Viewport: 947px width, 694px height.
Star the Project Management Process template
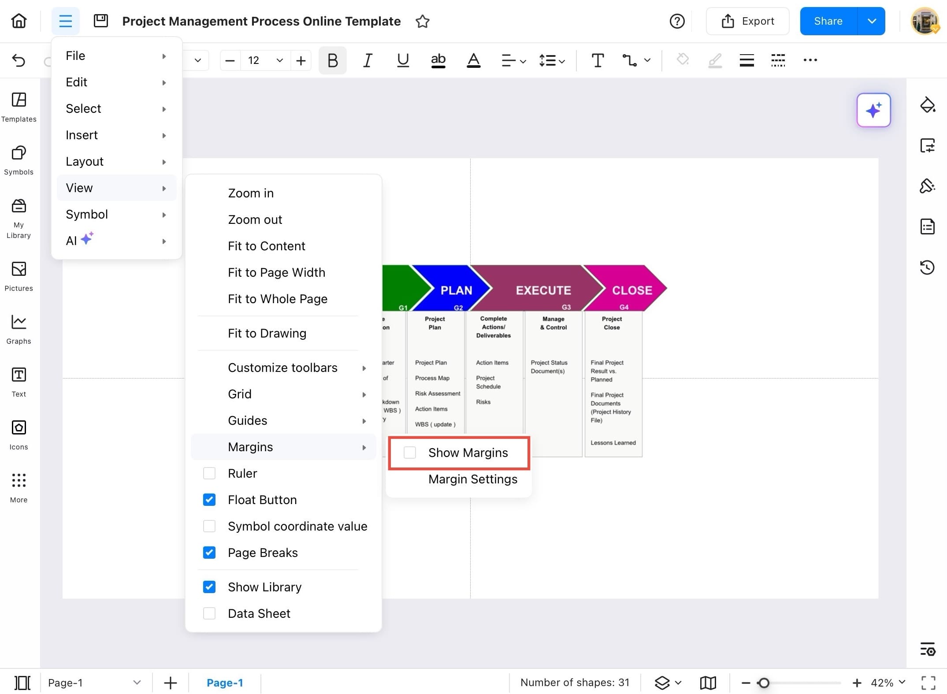tap(422, 21)
